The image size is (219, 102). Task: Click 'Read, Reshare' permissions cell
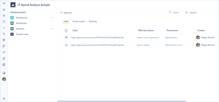click(x=171, y=37)
